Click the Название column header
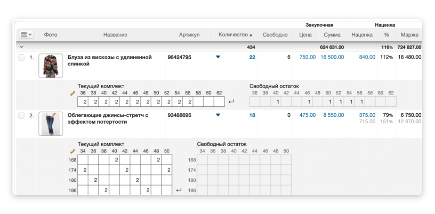 [115, 35]
